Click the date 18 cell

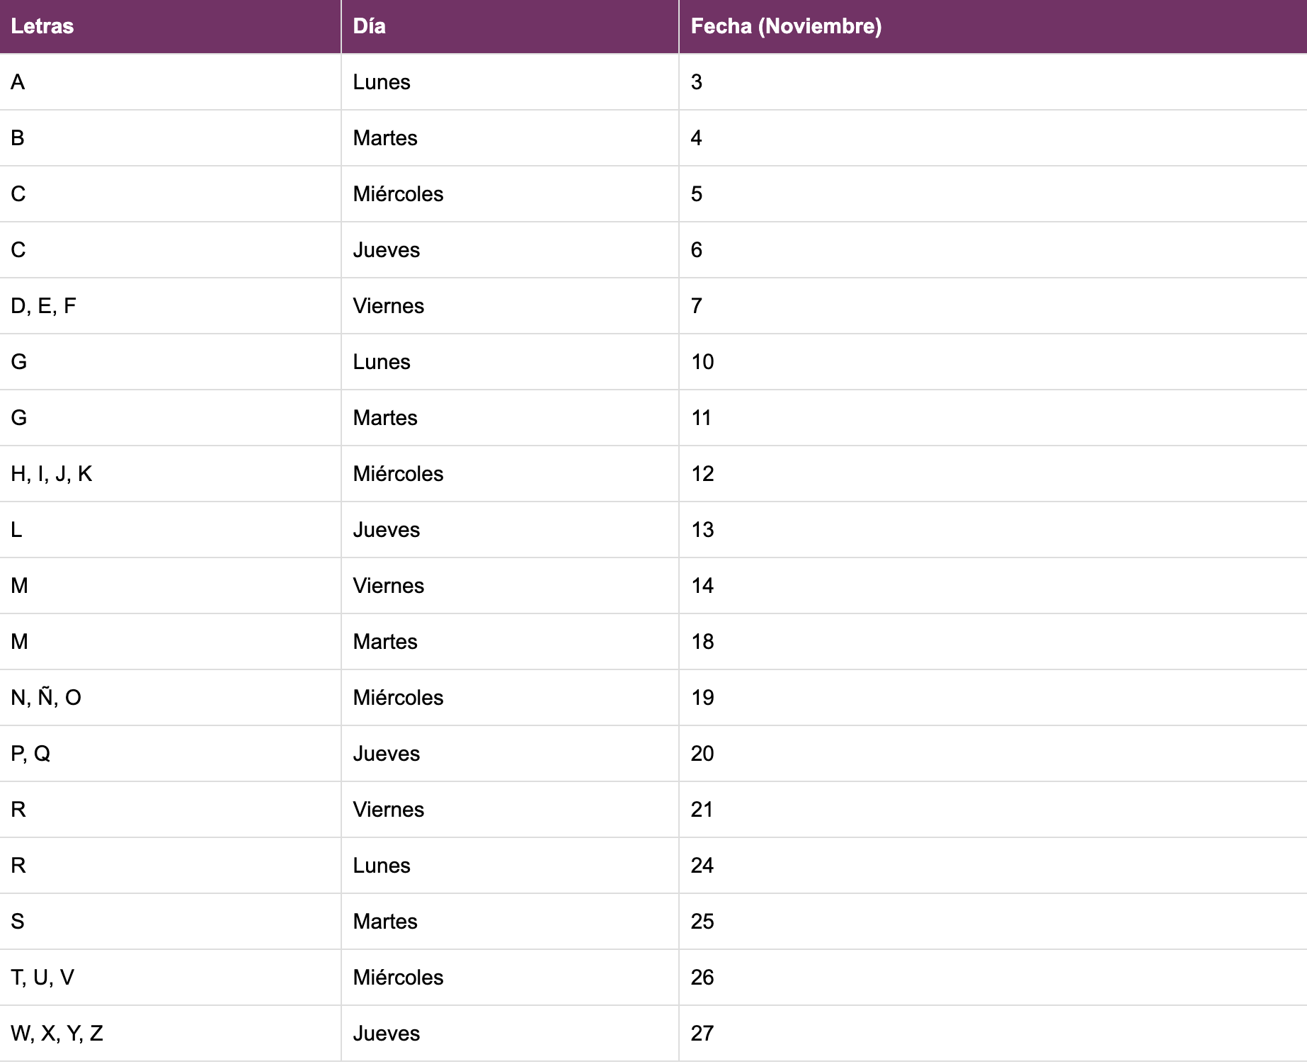click(x=702, y=642)
